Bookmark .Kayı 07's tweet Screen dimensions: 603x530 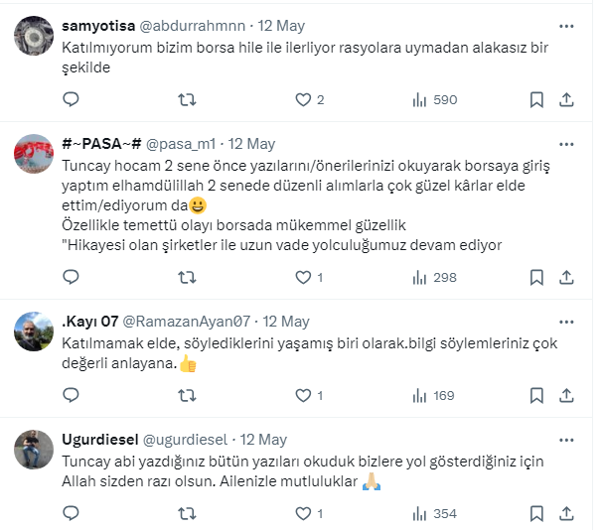point(536,395)
